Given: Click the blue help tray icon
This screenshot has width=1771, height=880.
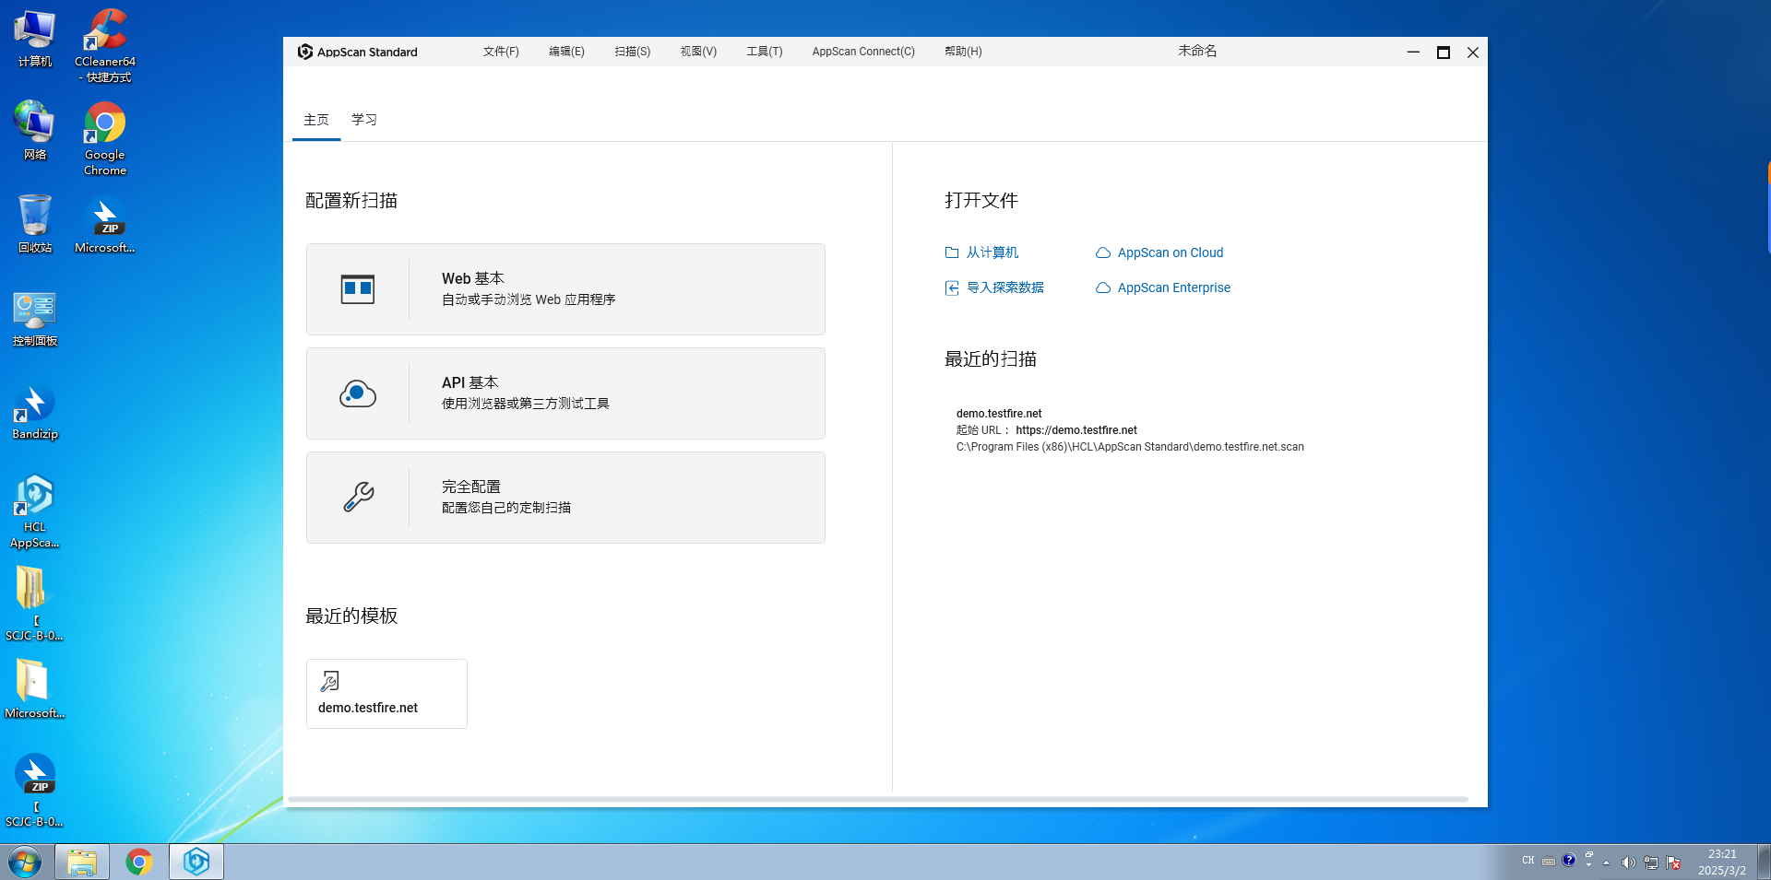Looking at the screenshot, I should (1569, 860).
